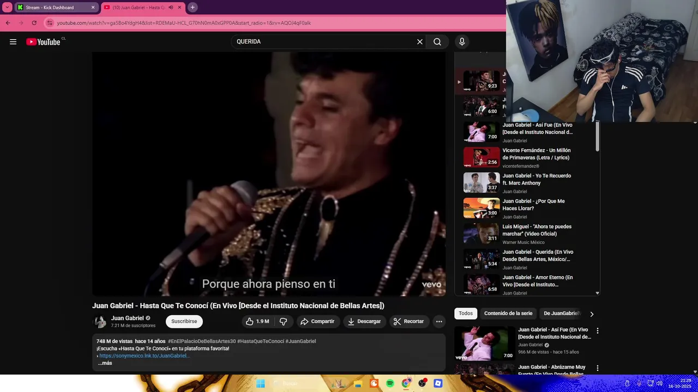Open options for Así Fue recommended video
The width and height of the screenshot is (698, 392).
(597, 331)
